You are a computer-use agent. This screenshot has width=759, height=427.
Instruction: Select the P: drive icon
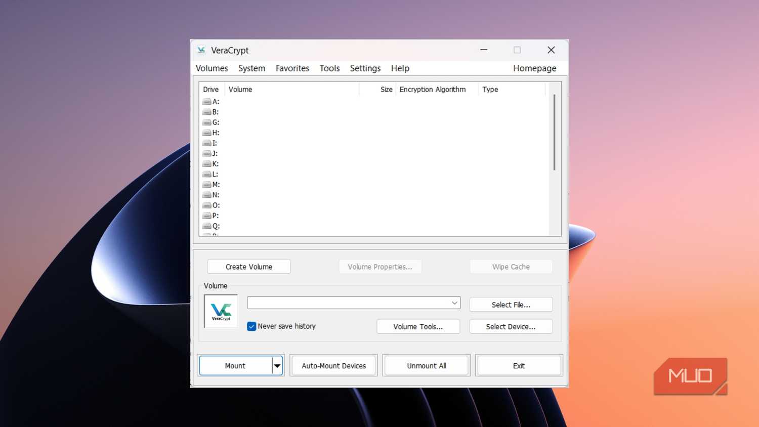[207, 216]
